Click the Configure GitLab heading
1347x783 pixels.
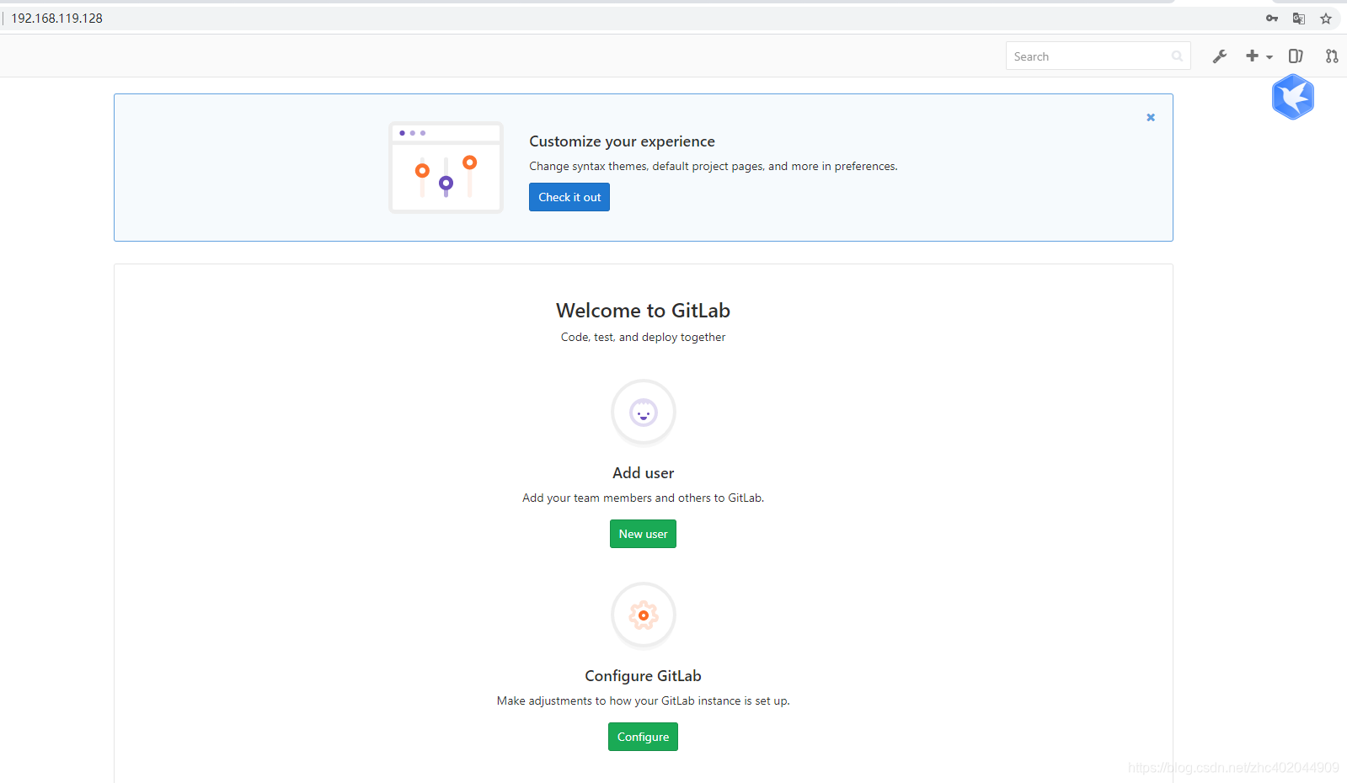point(643,676)
